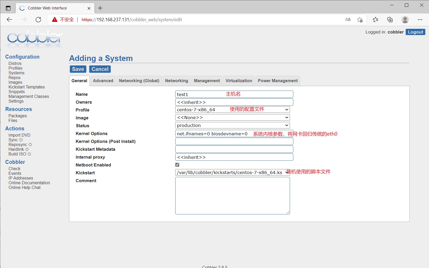Click the Cobbler logo image
This screenshot has height=268, width=429.
35,39
